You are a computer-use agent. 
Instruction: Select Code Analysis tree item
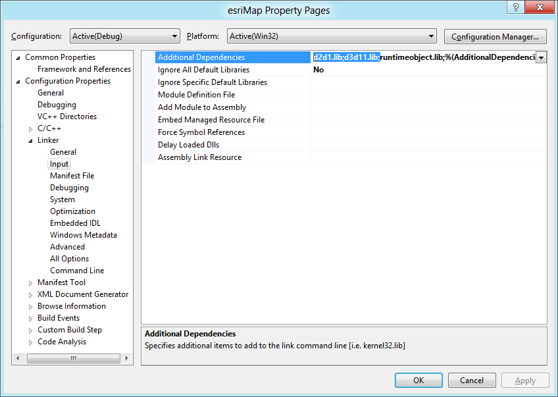click(62, 342)
